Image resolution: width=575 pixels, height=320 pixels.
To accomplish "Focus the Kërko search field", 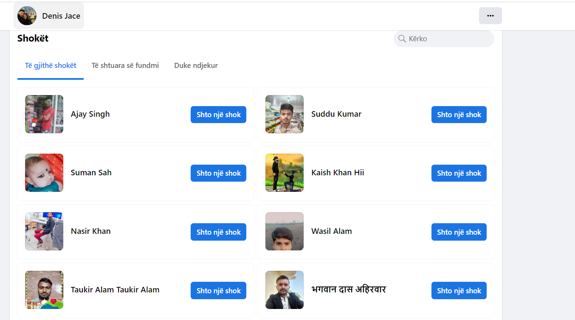I will (448, 39).
